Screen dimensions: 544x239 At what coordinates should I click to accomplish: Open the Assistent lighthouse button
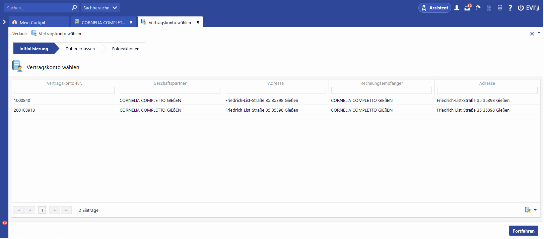tap(434, 8)
